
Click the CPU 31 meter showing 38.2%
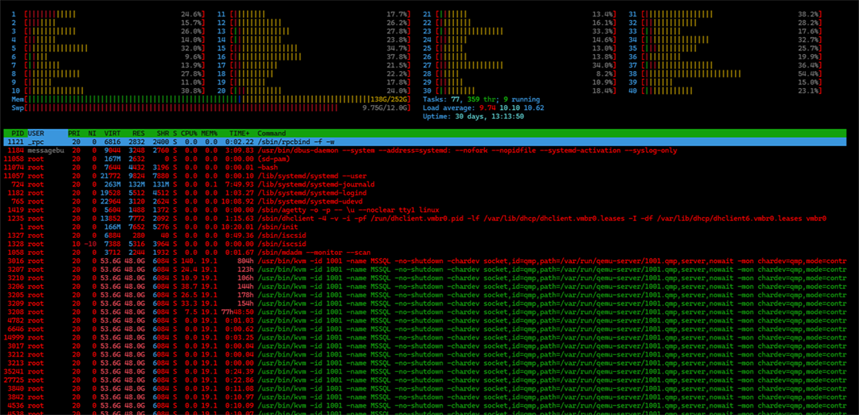pos(725,13)
